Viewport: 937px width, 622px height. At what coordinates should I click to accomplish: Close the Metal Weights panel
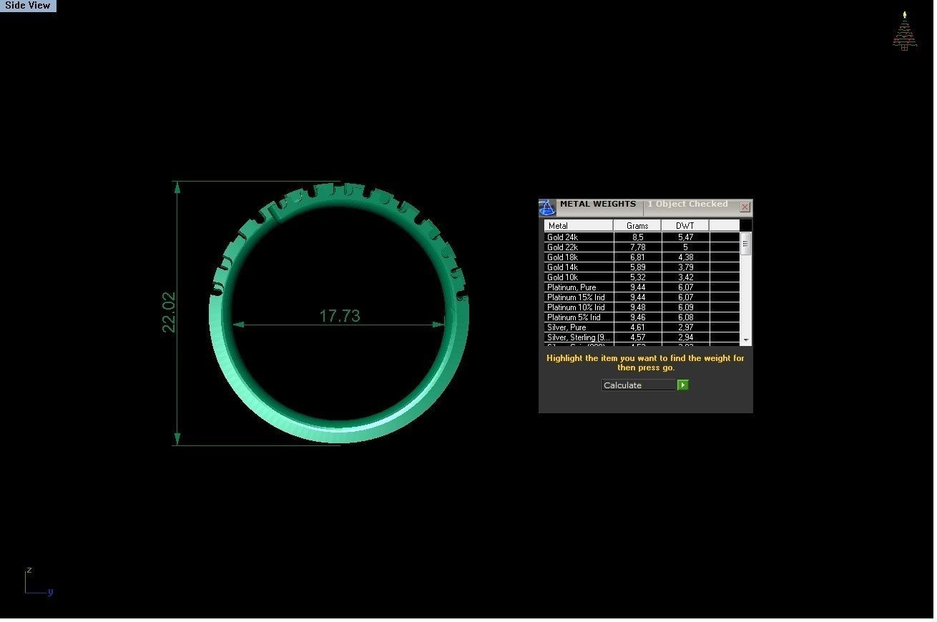745,207
